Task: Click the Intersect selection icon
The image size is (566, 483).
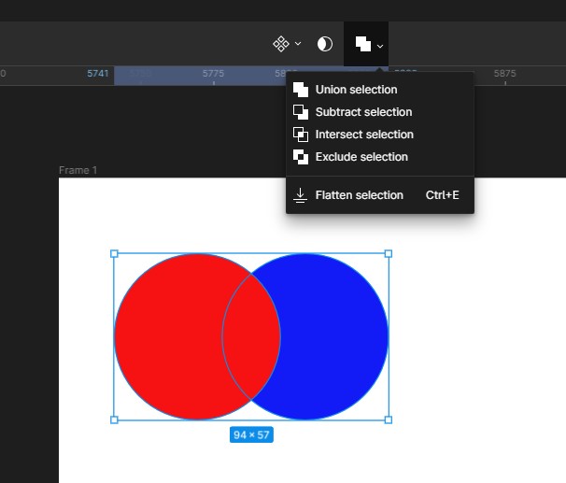Action: 301,135
